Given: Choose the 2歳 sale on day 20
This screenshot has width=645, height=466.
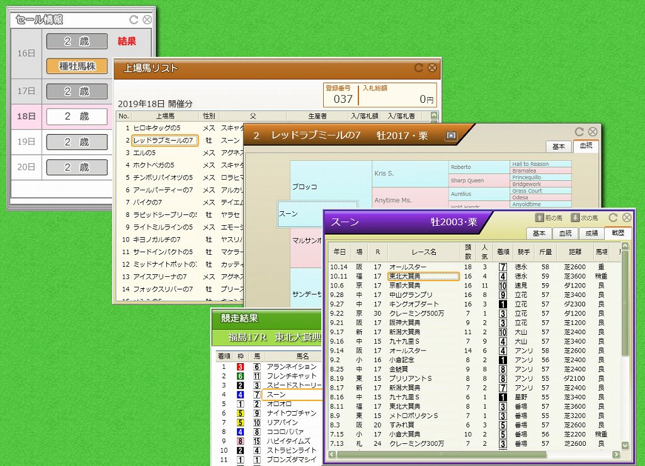Looking at the screenshot, I should tap(77, 167).
